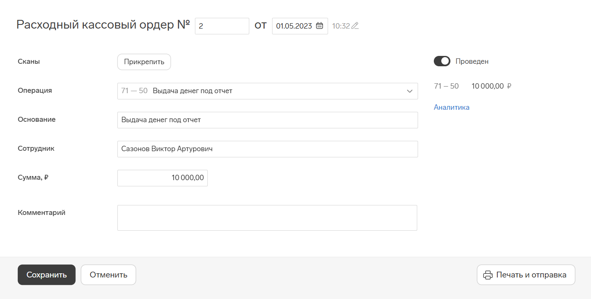This screenshot has width=591, height=299.
Task: Focus the Сумма amount field
Action: point(163,178)
